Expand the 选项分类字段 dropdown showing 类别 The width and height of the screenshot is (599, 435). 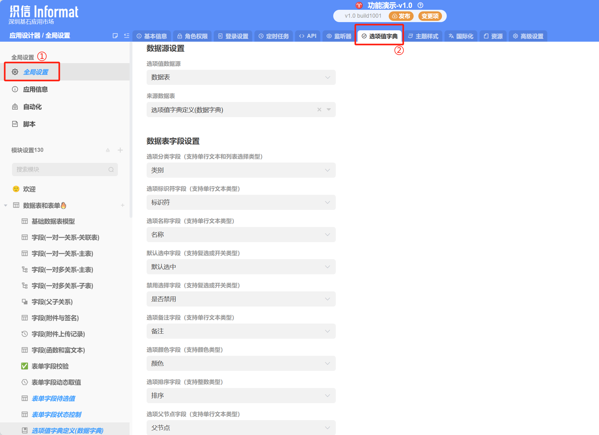241,170
